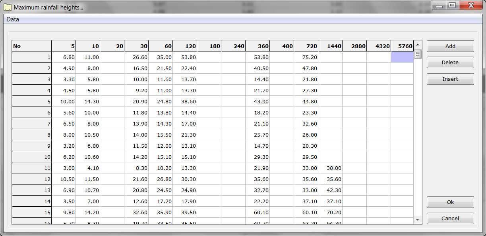
Task: Click the 360 column header
Action: coord(258,46)
